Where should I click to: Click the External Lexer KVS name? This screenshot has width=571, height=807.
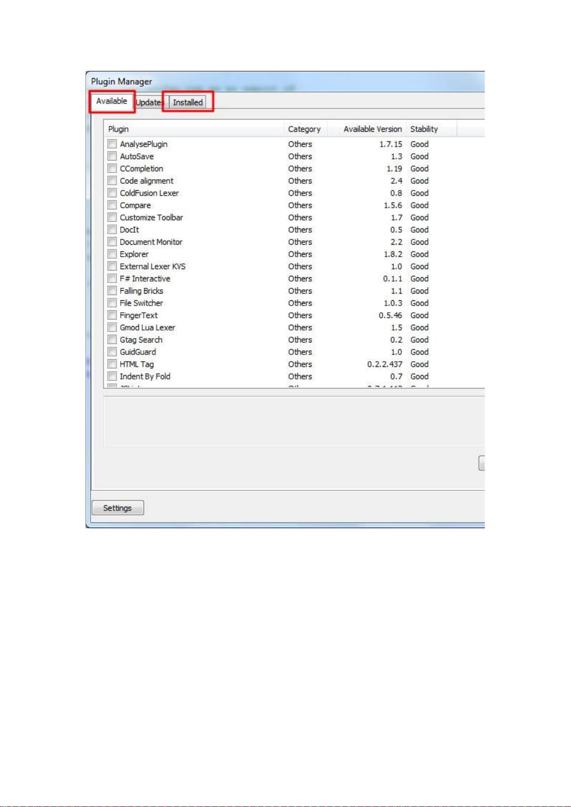pos(152,266)
